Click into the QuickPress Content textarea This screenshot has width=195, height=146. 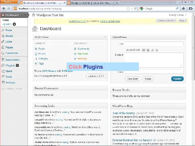(x=154, y=60)
